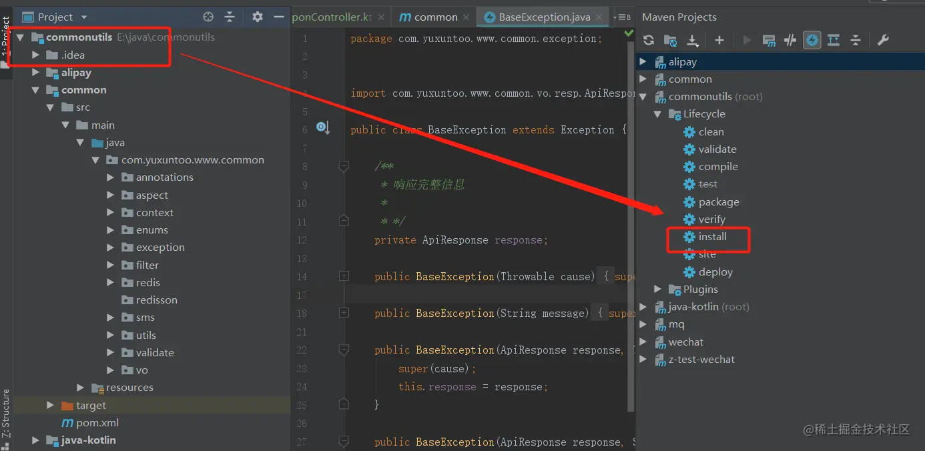Select java-kotlin module in Project tree

coord(81,440)
